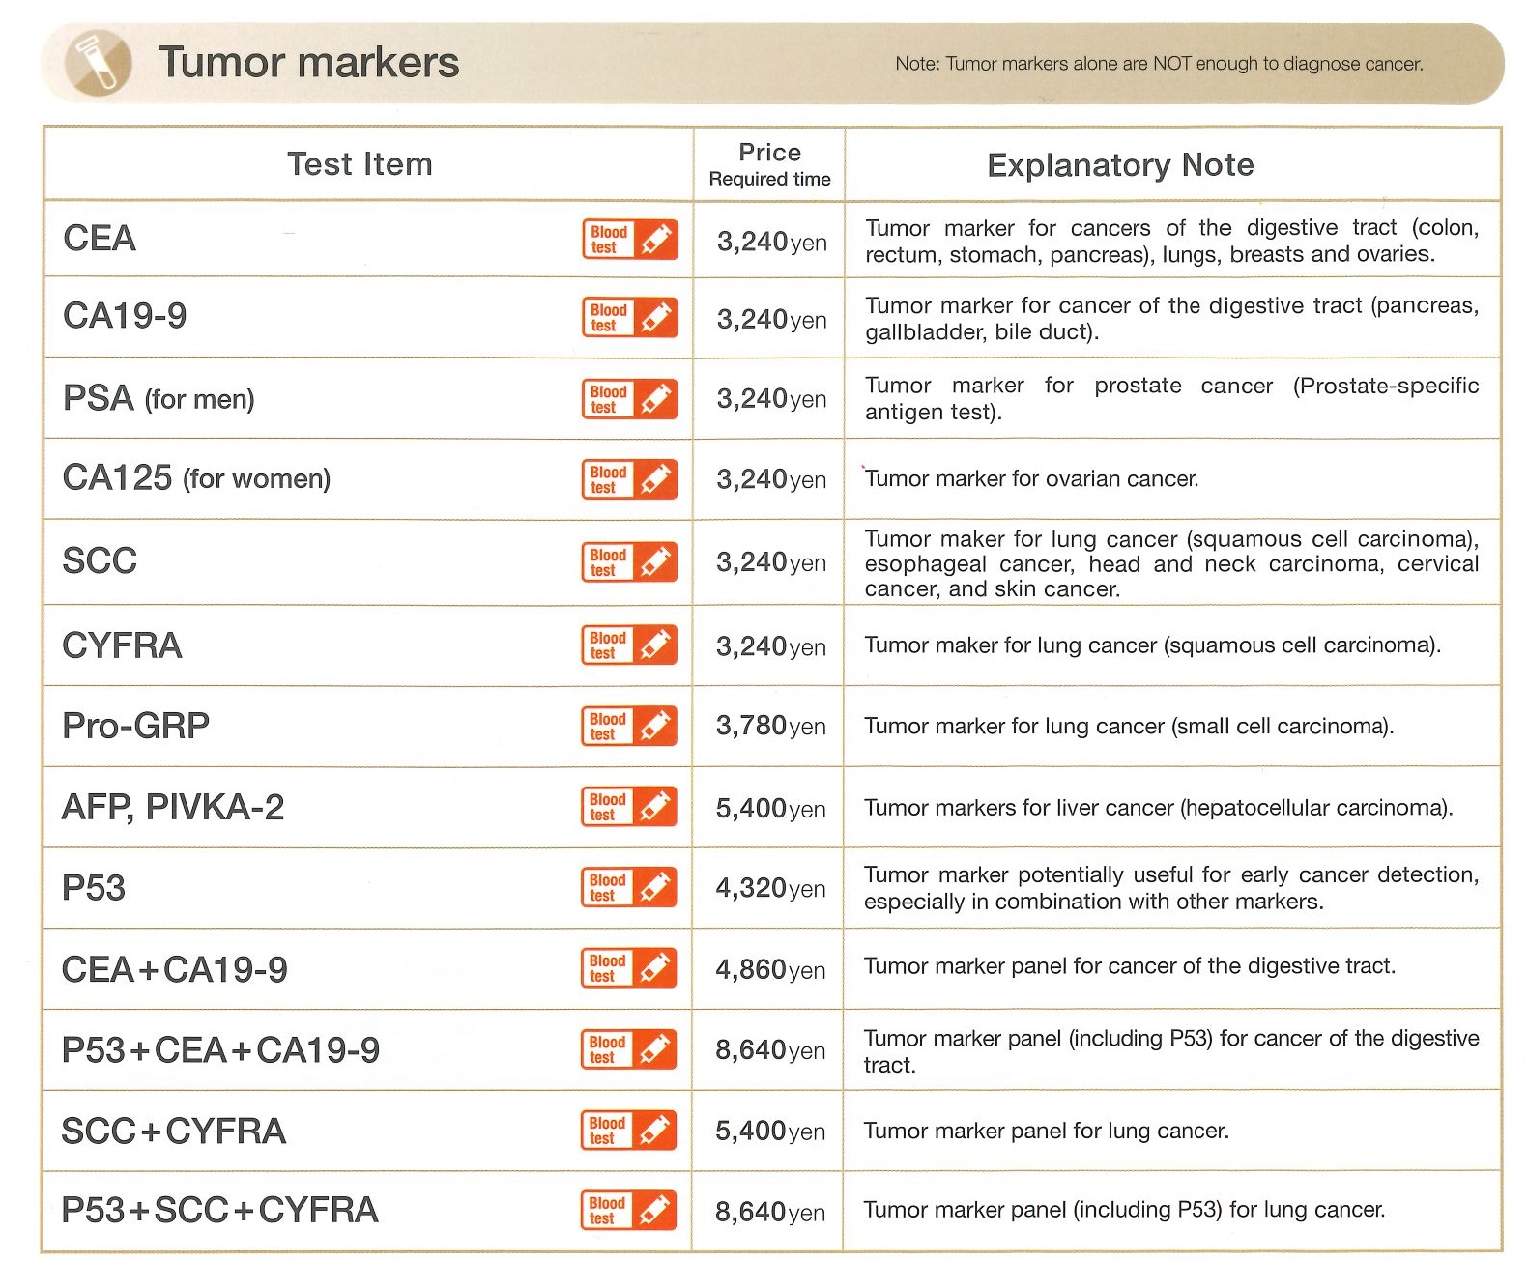Click the 3,780yen price for Pro-GRP

(x=770, y=727)
